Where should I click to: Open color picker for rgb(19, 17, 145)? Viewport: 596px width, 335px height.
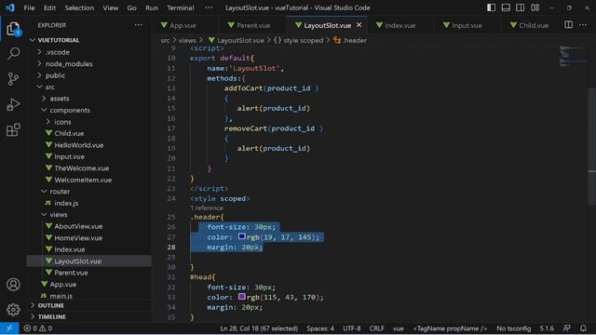coord(242,236)
